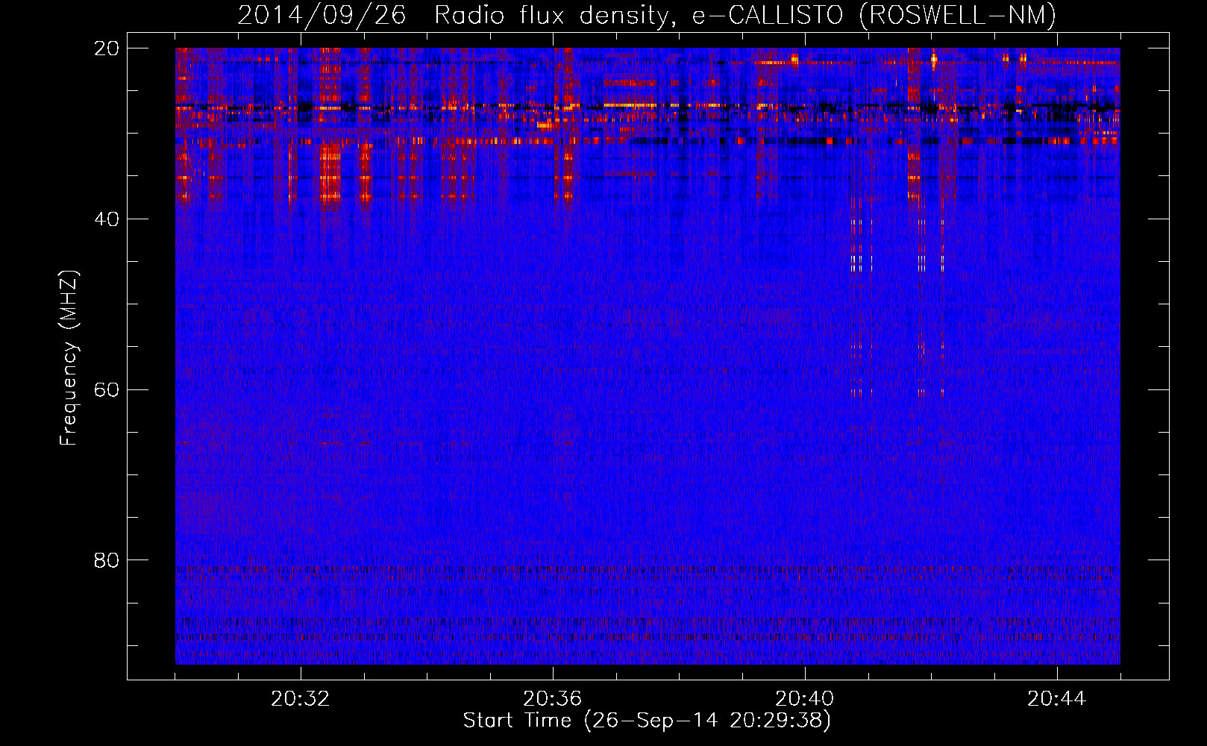
Task: Click the 20:40 time tick label
Action: tap(805, 699)
